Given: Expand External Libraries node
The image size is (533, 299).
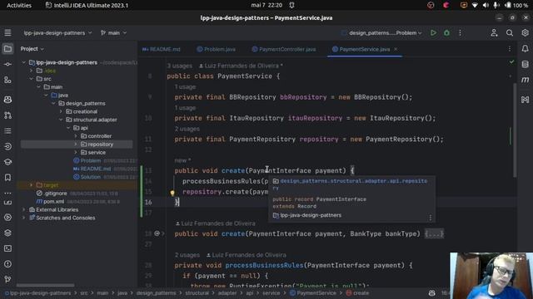Looking at the screenshot, I should [x=24, y=209].
